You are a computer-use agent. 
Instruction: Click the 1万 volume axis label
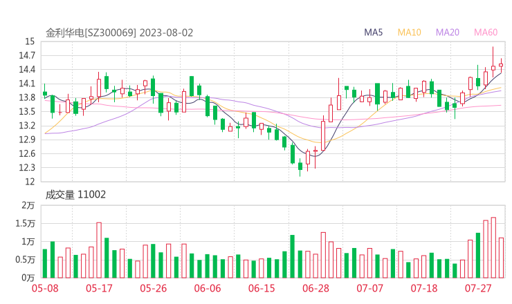[28, 242]
